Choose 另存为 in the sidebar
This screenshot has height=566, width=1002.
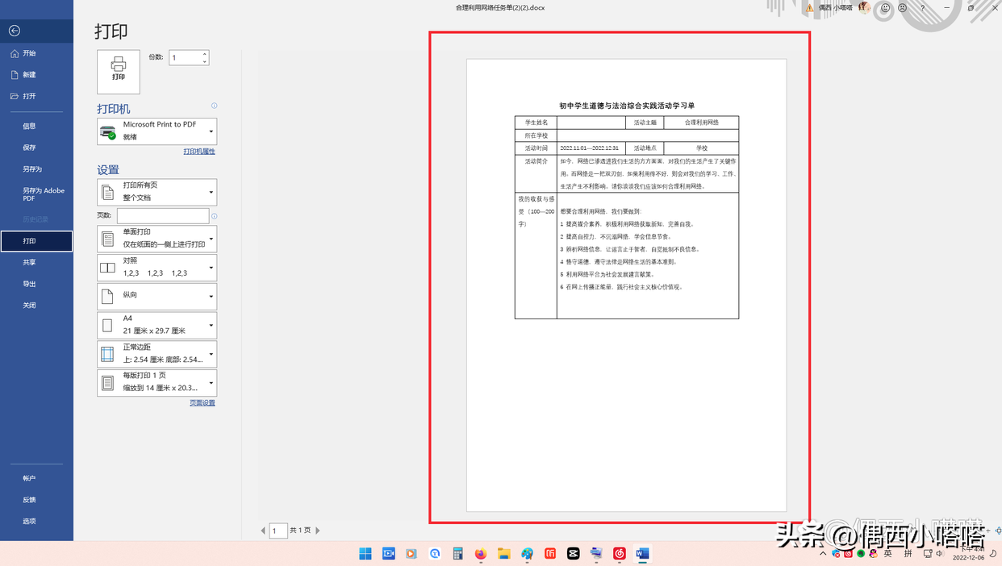[x=36, y=169]
